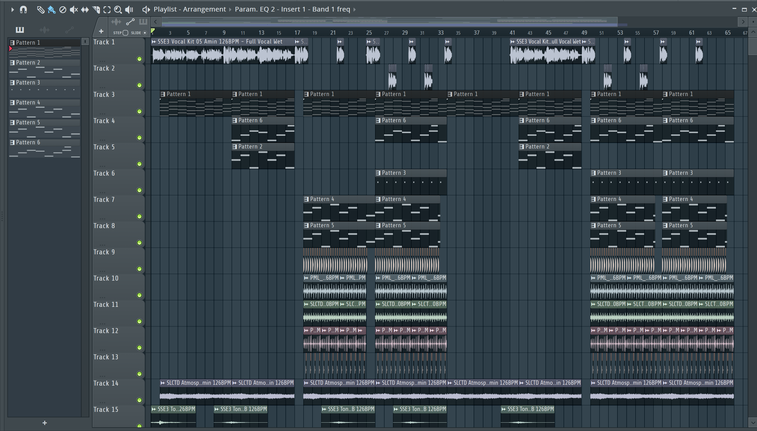Expand the arrow after Playlist - Arrangement
Screen dimensions: 757x431
click(230, 10)
